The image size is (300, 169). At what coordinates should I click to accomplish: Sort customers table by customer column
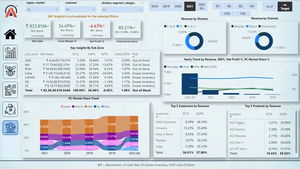tap(162, 114)
